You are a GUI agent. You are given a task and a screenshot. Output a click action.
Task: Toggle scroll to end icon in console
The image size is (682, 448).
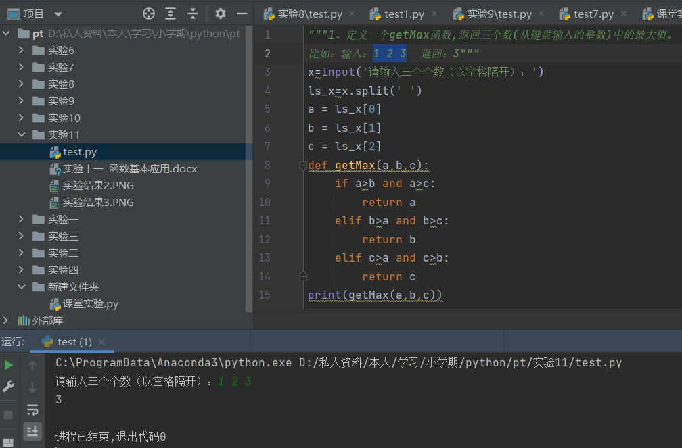tap(32, 432)
